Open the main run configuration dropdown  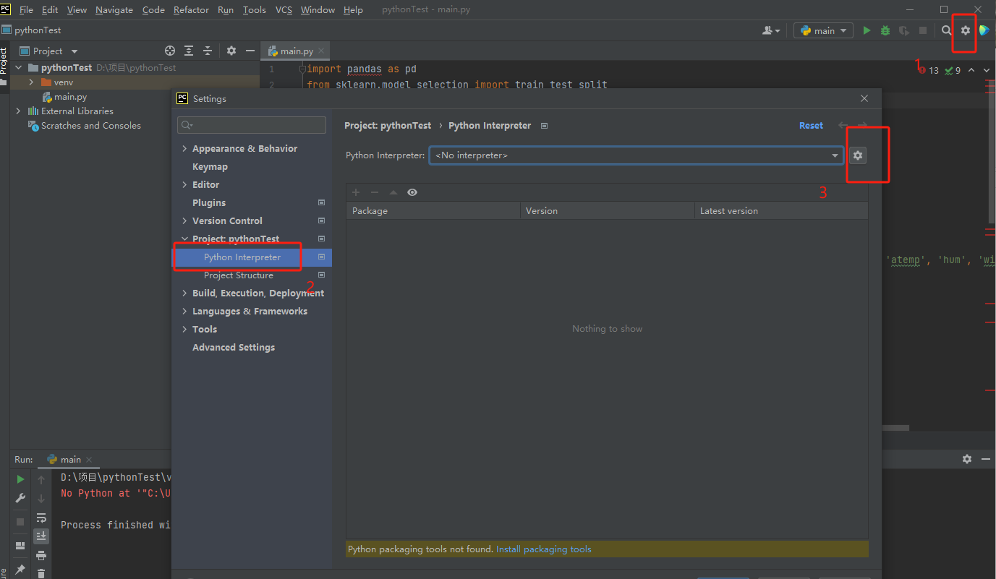click(823, 30)
